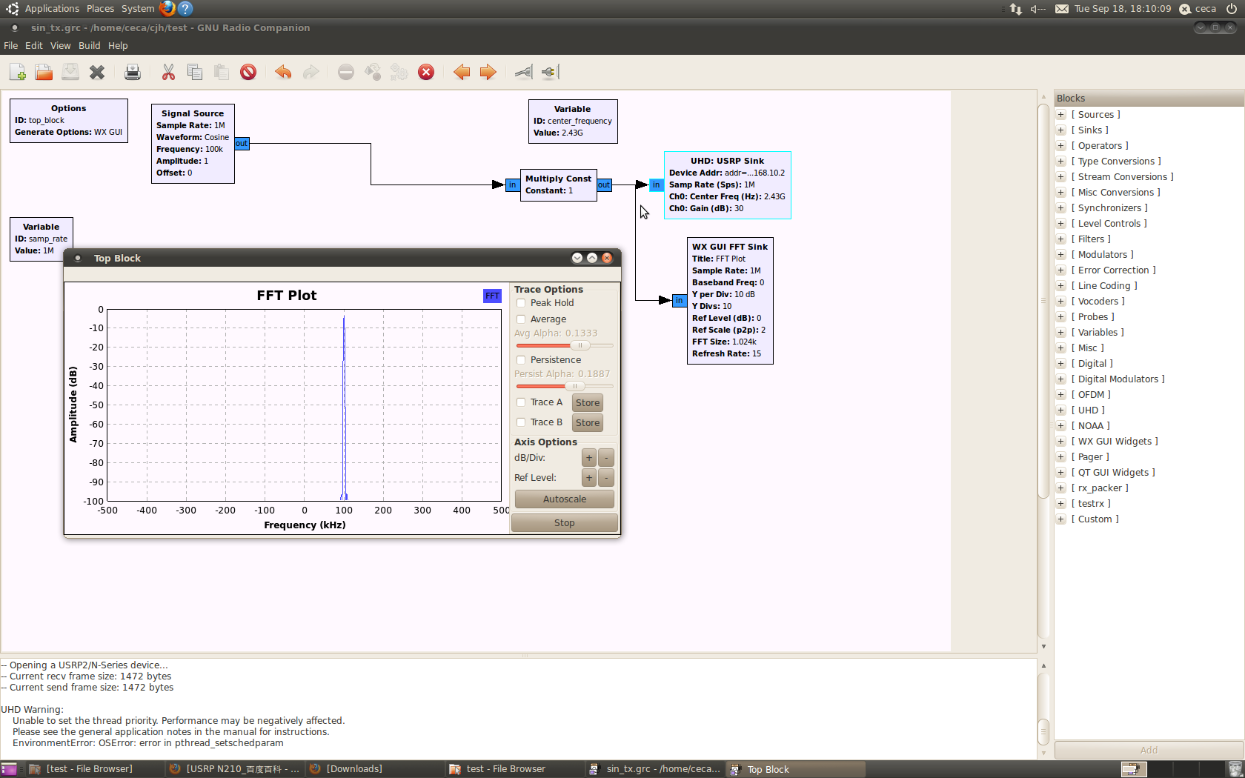Click the Save flow graph icon
Screen dimensions: 1245x778
click(x=70, y=72)
